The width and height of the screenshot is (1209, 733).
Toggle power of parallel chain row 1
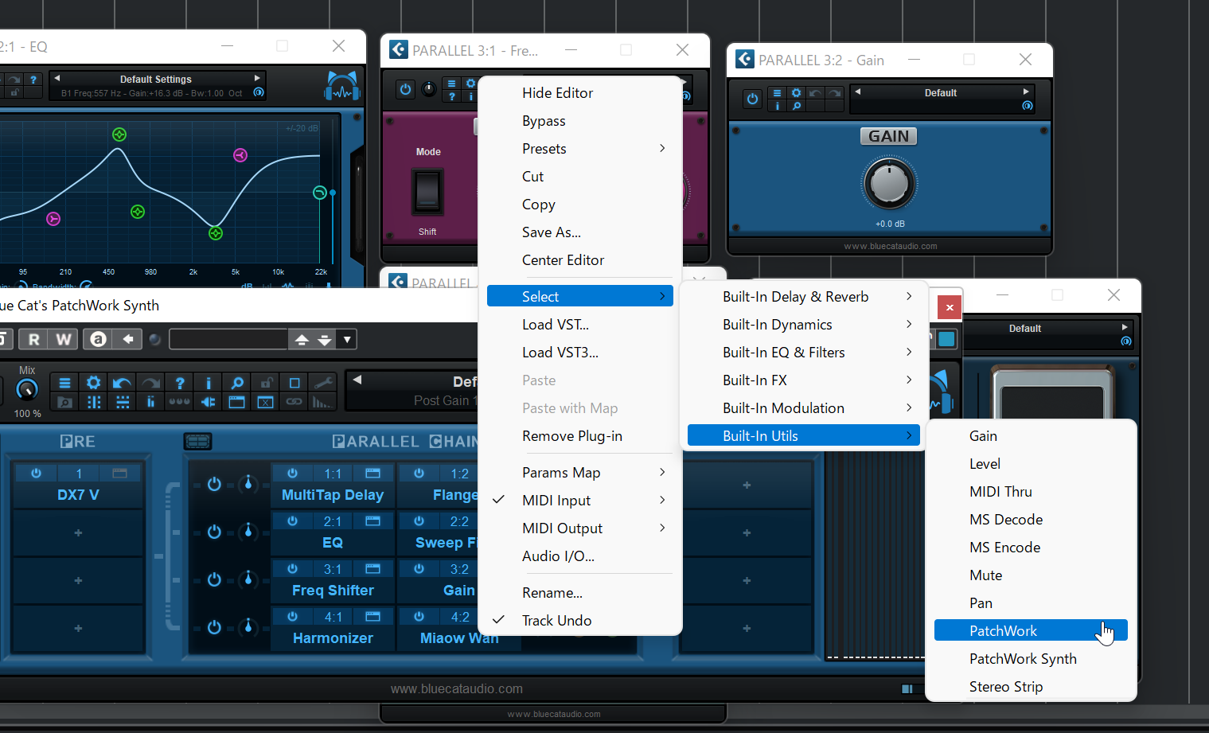[213, 484]
